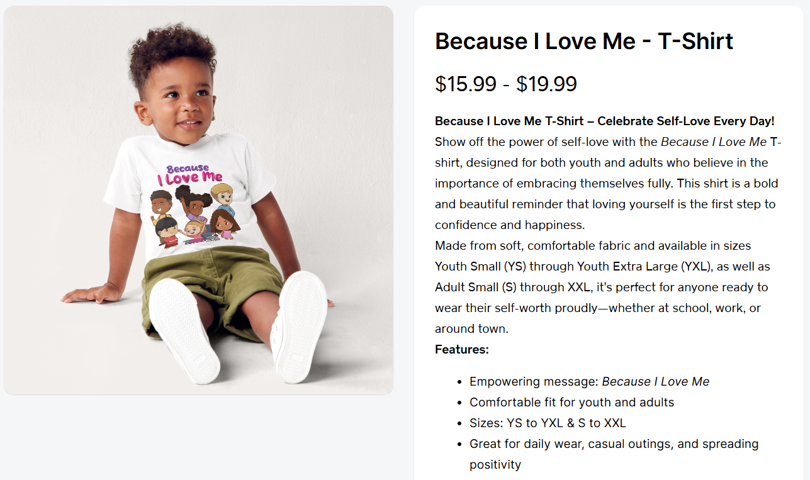Image resolution: width=810 pixels, height=480 pixels.
Task: Click the "Sizes: YS to YXL & S to XXL" bullet
Action: click(x=548, y=423)
